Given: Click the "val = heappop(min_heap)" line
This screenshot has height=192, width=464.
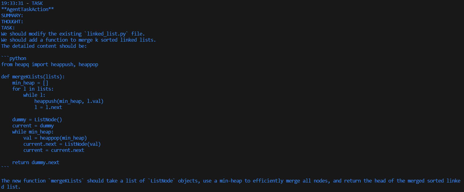Looking at the screenshot, I should (55, 138).
